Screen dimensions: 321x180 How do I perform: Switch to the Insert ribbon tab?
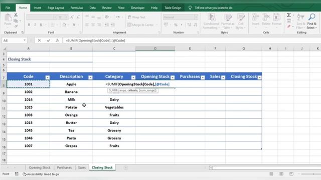tap(37, 8)
